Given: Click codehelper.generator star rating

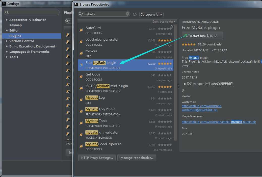Looking at the screenshot, I should [x=165, y=40].
